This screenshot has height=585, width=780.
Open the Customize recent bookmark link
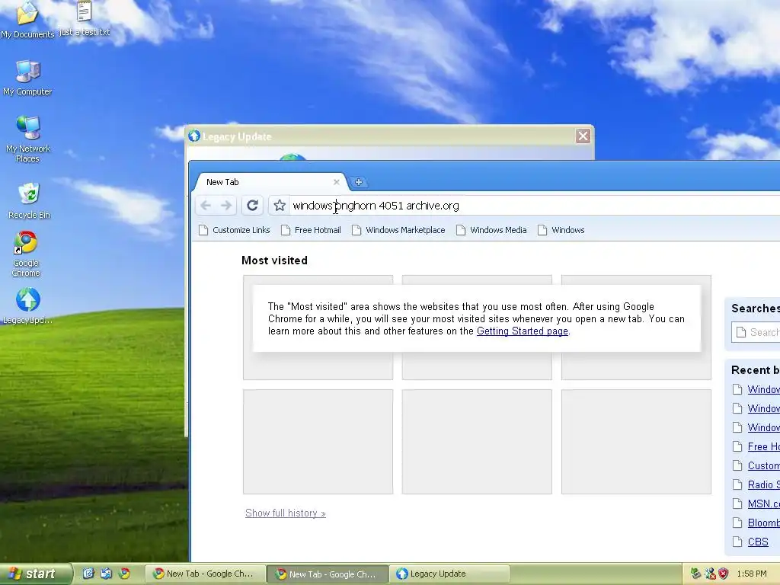[x=763, y=465]
